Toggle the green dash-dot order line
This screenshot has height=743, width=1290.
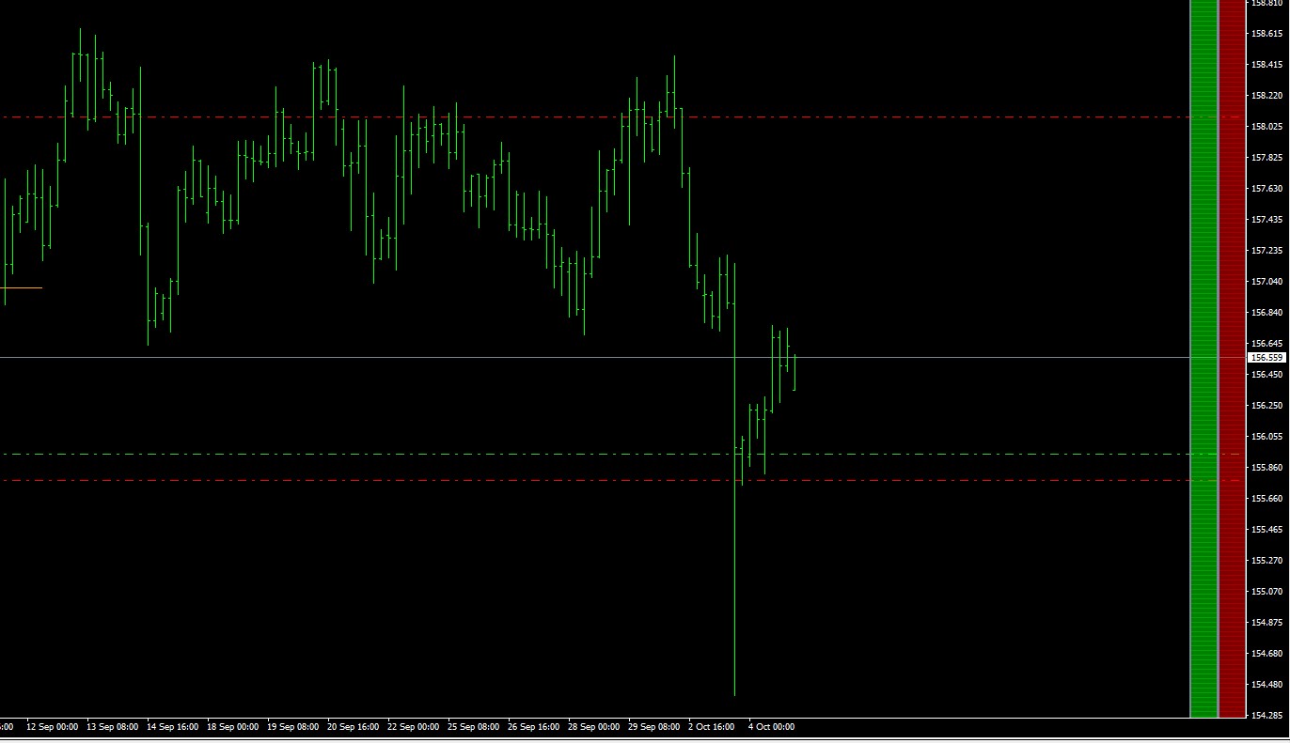(x=564, y=453)
